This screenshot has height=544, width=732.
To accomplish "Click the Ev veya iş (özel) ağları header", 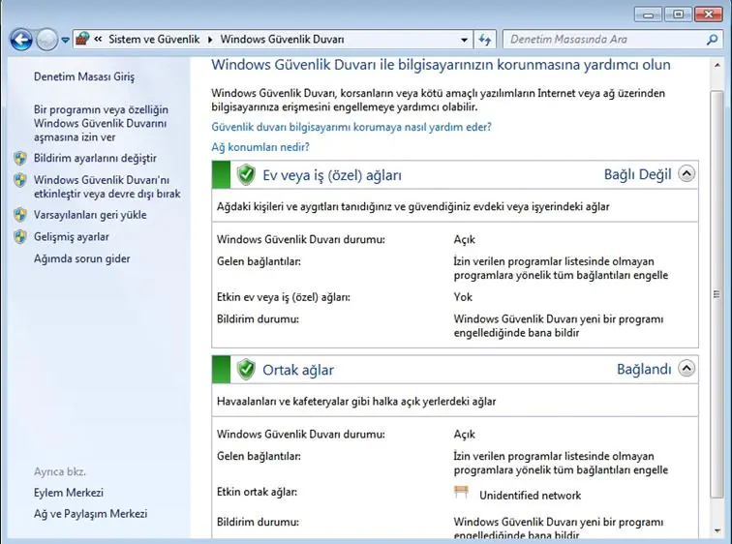I will click(x=455, y=175).
